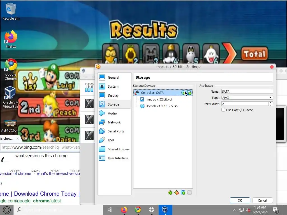Open Task View on the taskbar

[110, 210]
